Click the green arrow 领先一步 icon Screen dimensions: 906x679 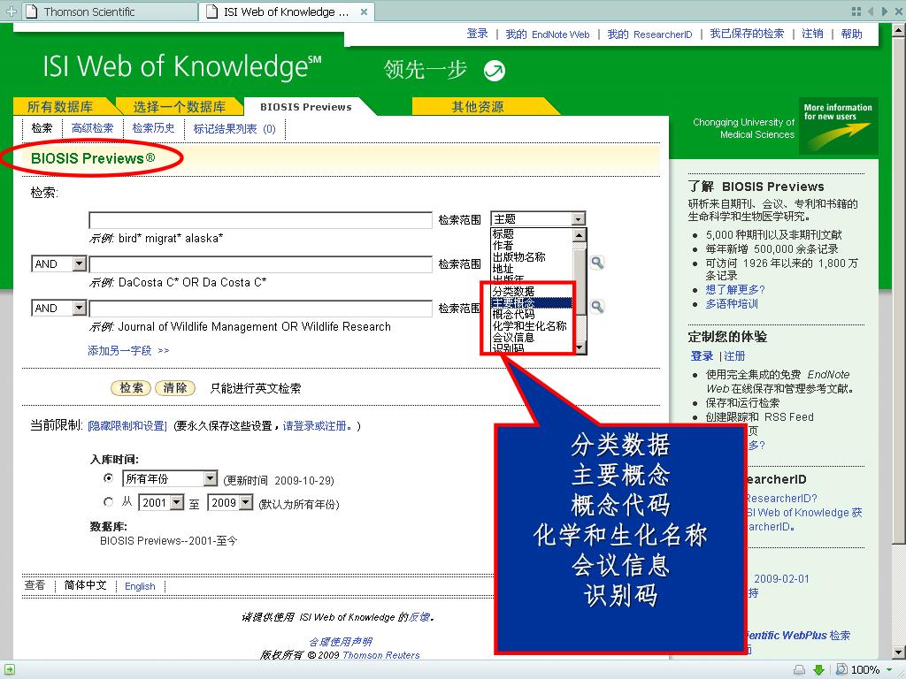click(494, 71)
